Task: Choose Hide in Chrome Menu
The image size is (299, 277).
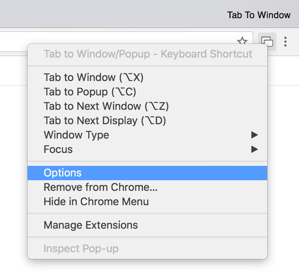Action: [96, 201]
